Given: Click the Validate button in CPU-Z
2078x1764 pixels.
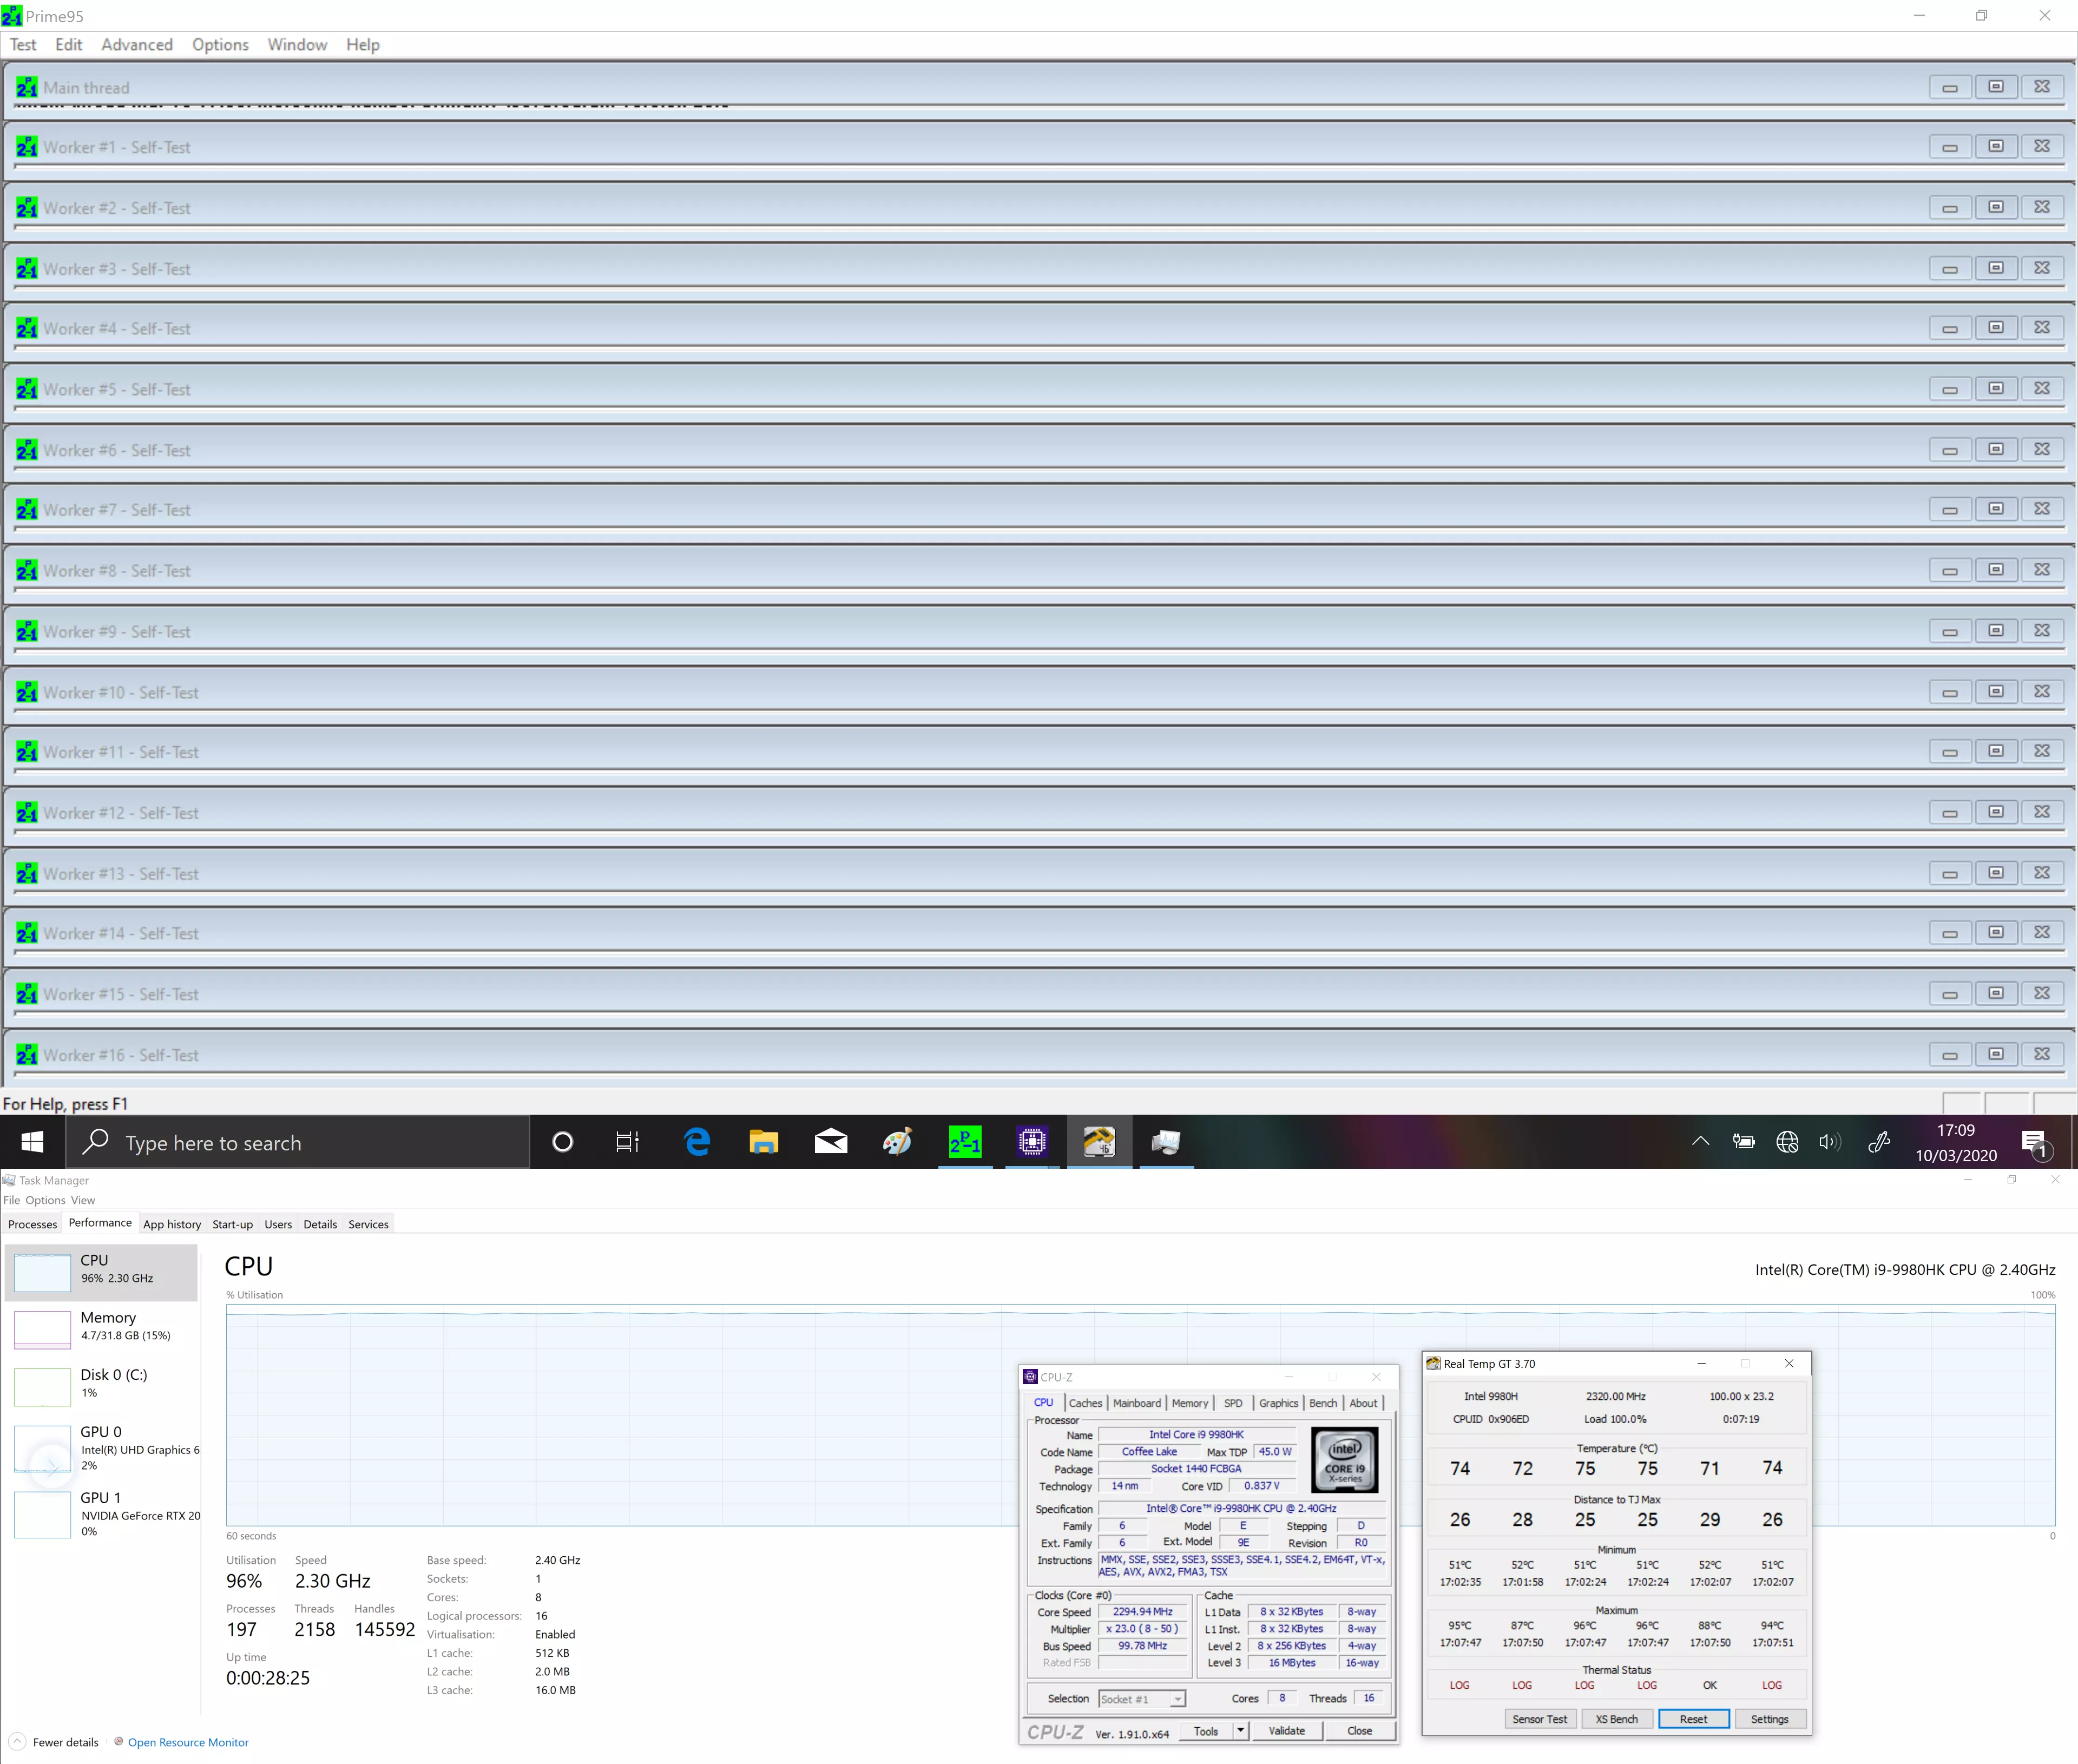Looking at the screenshot, I should click(1287, 1731).
